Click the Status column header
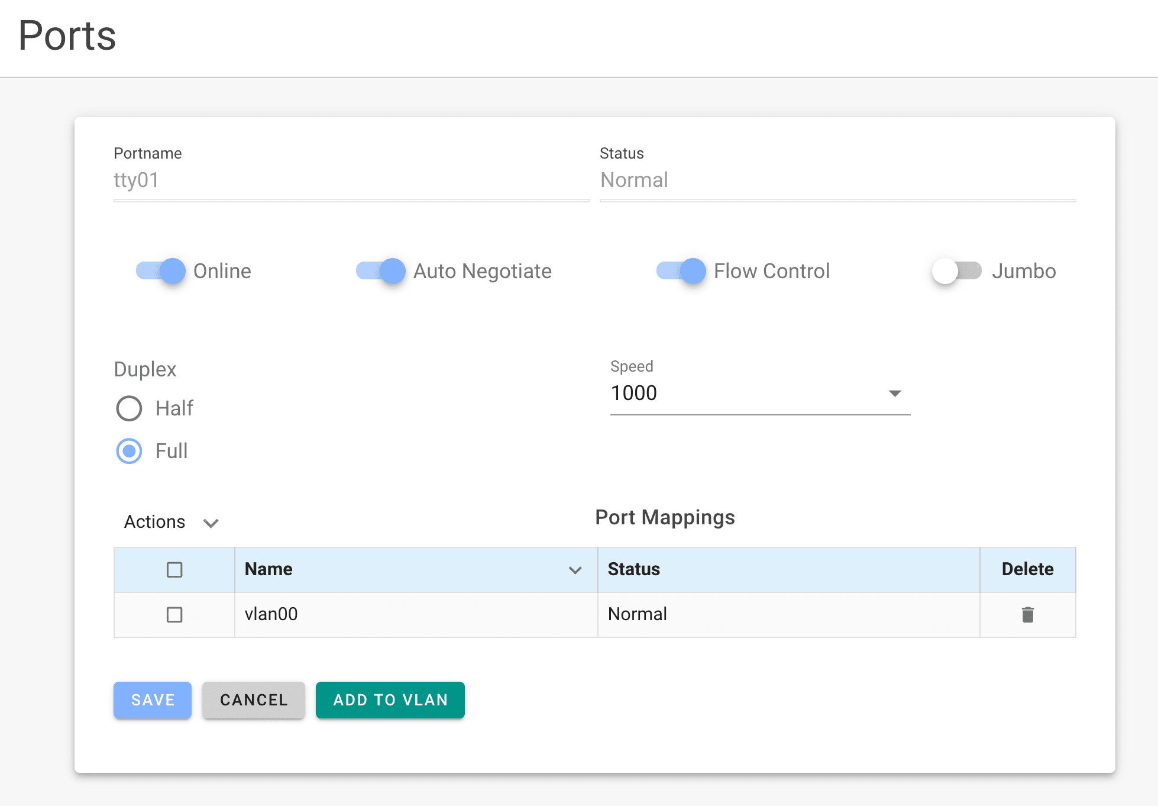 point(788,569)
